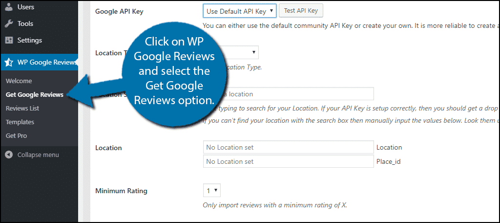This screenshot has width=500, height=223.
Task: Click the Test API Key button
Action: [301, 11]
